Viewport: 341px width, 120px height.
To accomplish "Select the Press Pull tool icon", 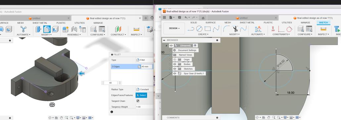I will [x=38, y=29].
